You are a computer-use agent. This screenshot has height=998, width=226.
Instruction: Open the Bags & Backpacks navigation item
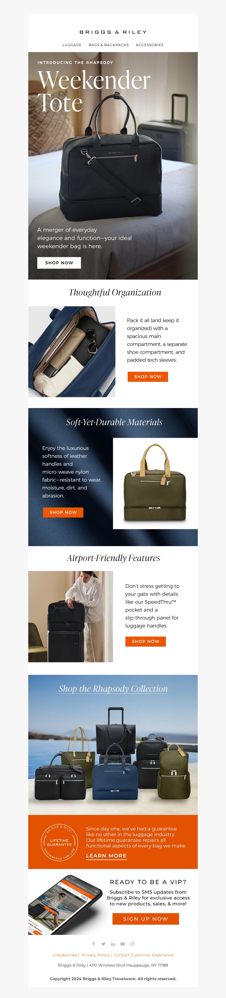click(109, 45)
